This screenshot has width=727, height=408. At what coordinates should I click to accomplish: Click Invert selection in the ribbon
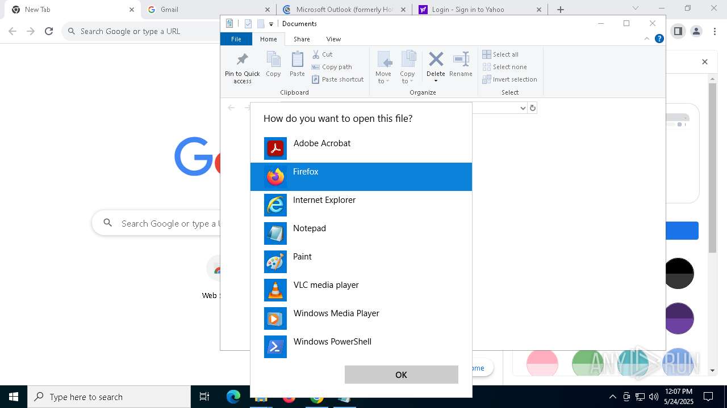tap(509, 79)
